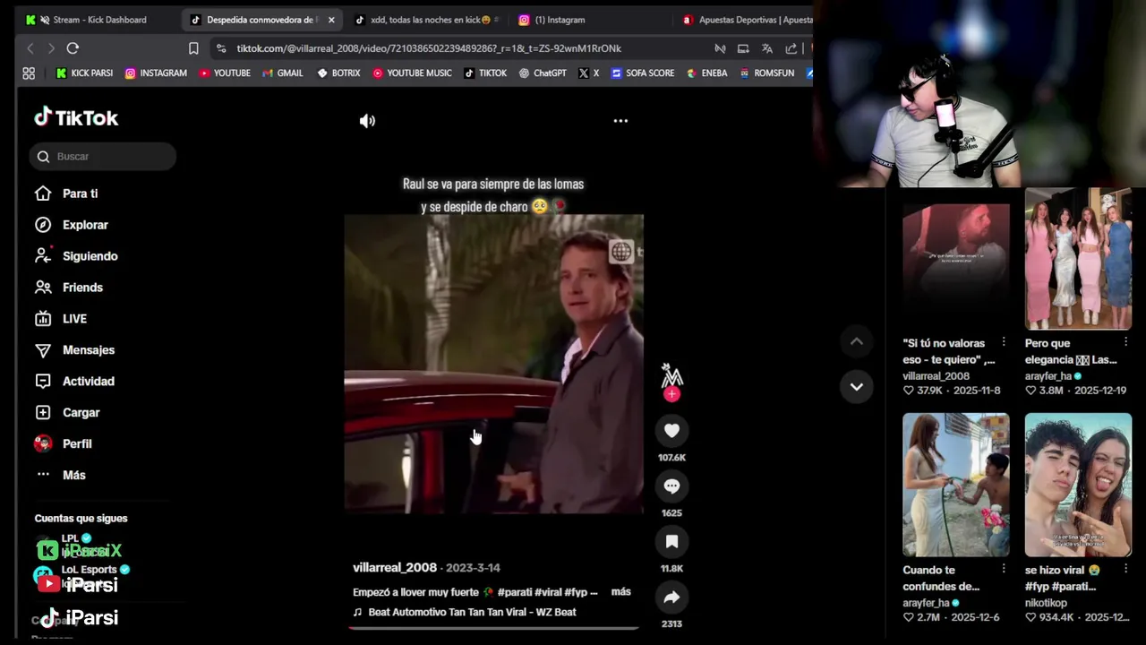Open villarreal_2008 profile below the video

[395, 568]
